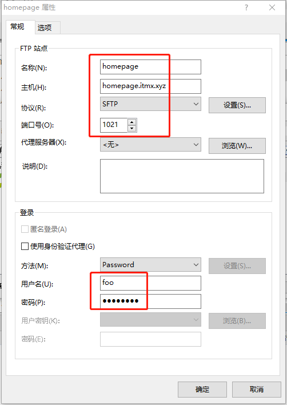Click the 说明 description text area

coord(182,176)
